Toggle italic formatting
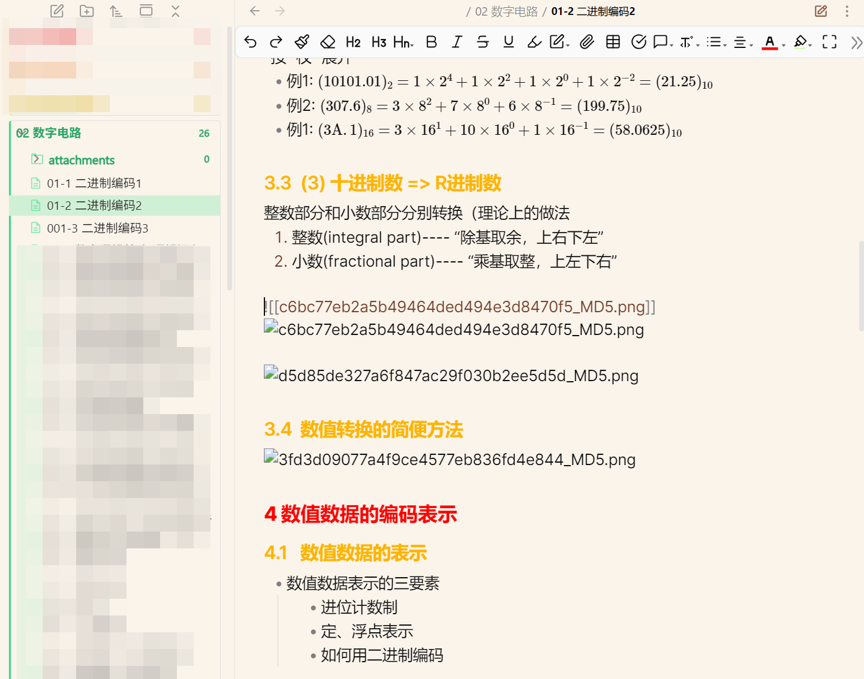The height and width of the screenshot is (679, 864). [x=457, y=42]
